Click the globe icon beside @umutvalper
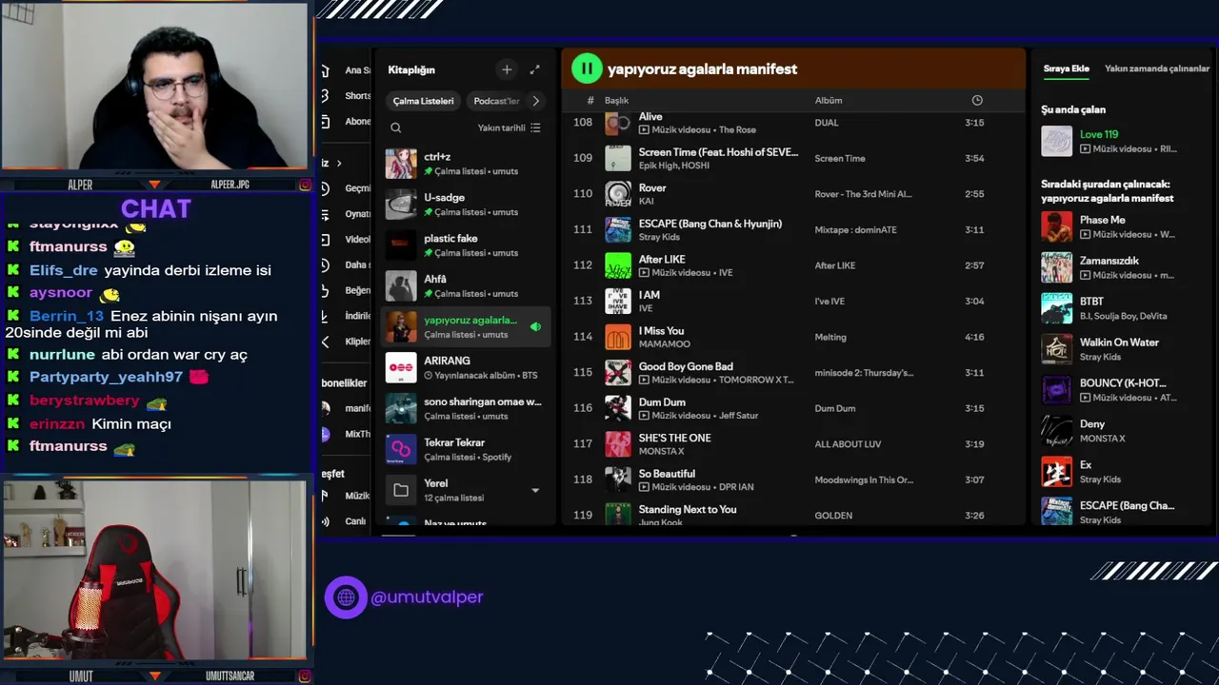The width and height of the screenshot is (1219, 685). [346, 597]
